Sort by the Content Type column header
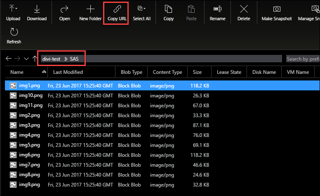Image resolution: width=320 pixels, height=196 pixels. (167, 72)
